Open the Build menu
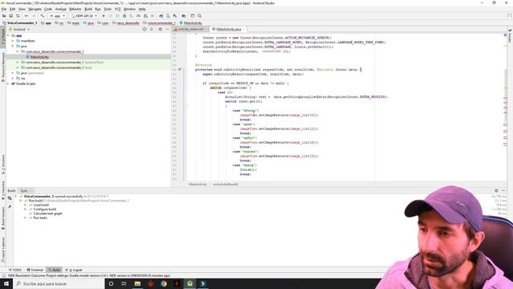 tap(88, 9)
